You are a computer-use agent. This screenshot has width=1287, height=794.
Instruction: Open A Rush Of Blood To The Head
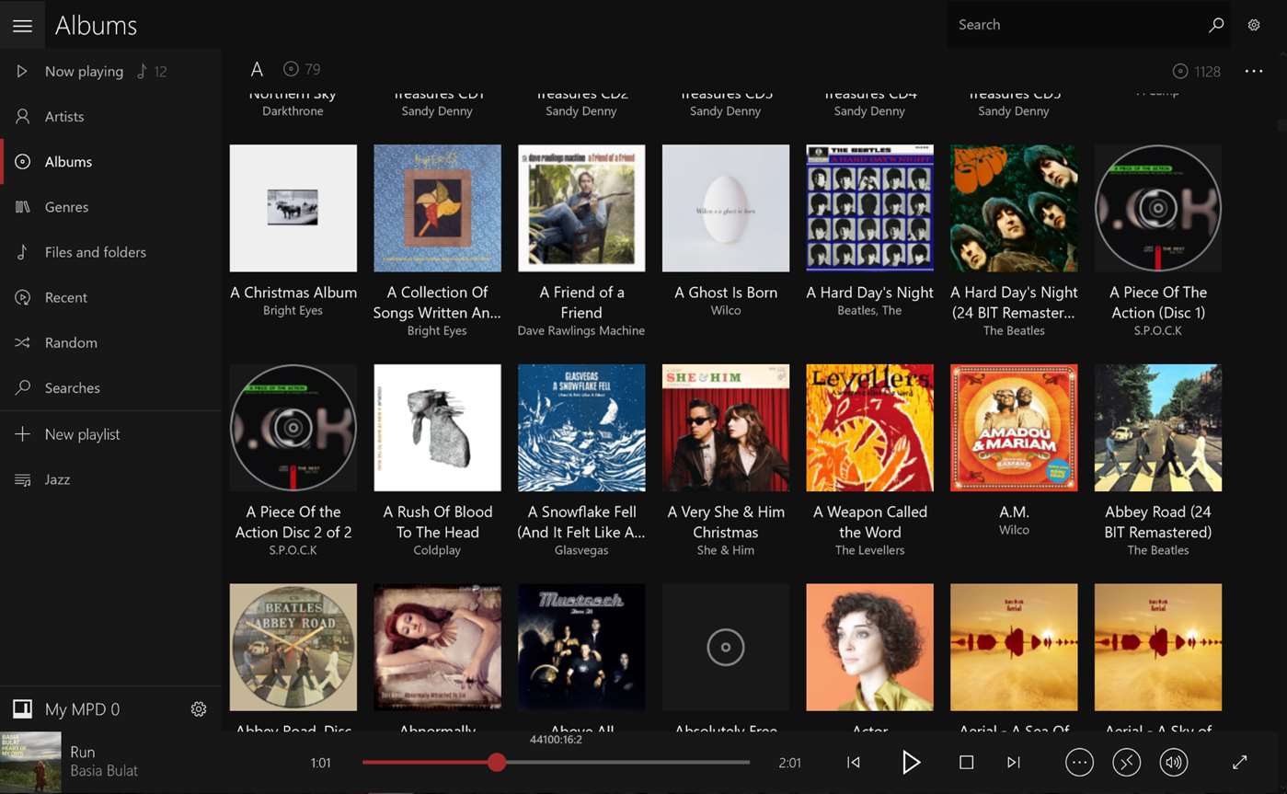(x=437, y=428)
